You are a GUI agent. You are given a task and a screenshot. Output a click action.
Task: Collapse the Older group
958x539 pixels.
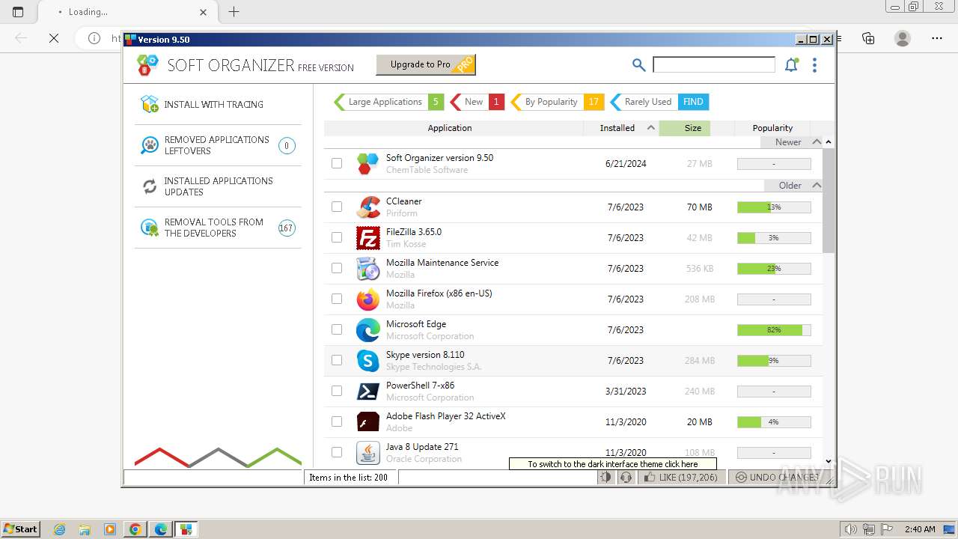pyautogui.click(x=817, y=185)
